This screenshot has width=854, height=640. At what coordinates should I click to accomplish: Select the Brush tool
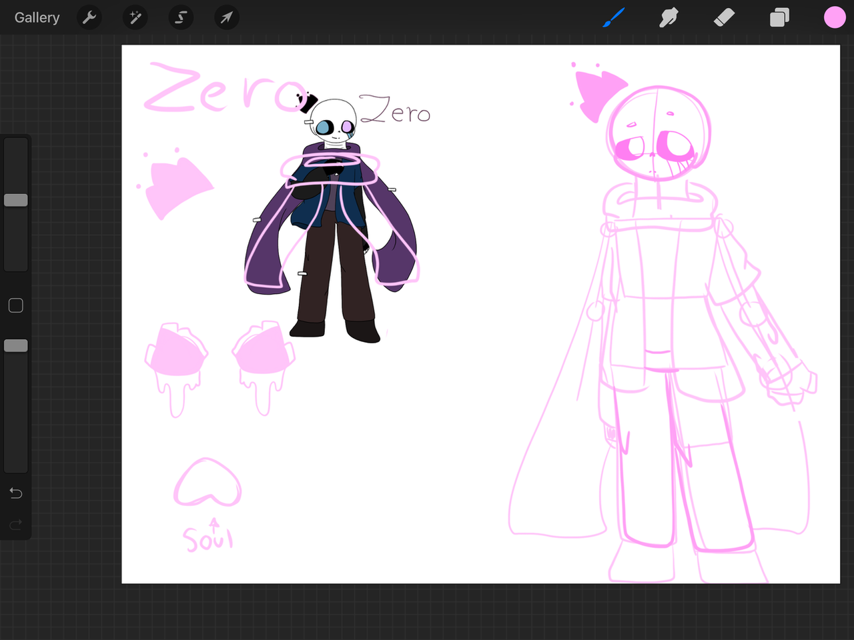click(614, 17)
